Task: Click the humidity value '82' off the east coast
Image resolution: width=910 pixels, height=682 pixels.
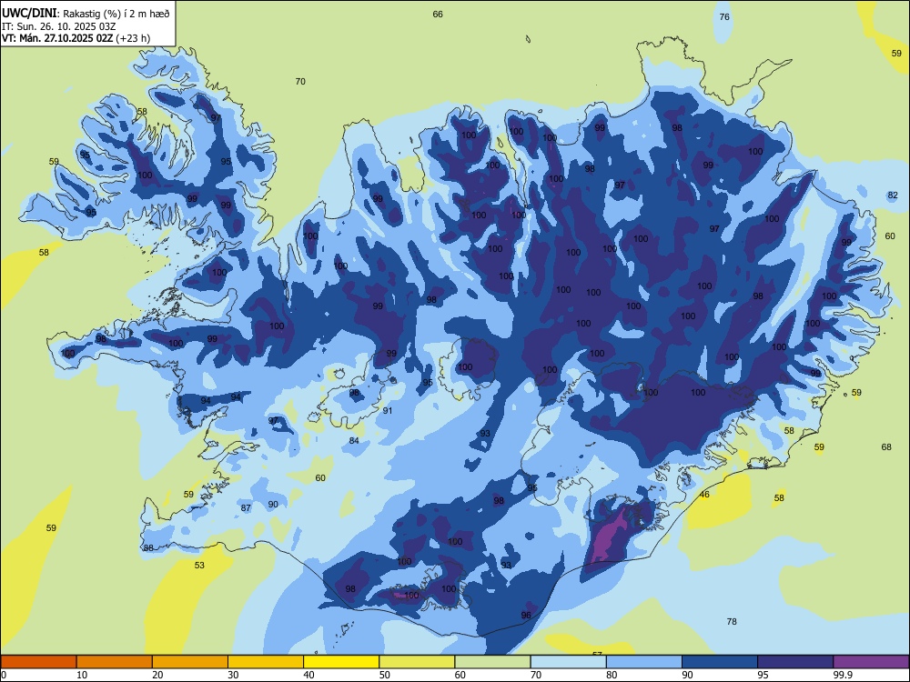Action: coord(893,195)
